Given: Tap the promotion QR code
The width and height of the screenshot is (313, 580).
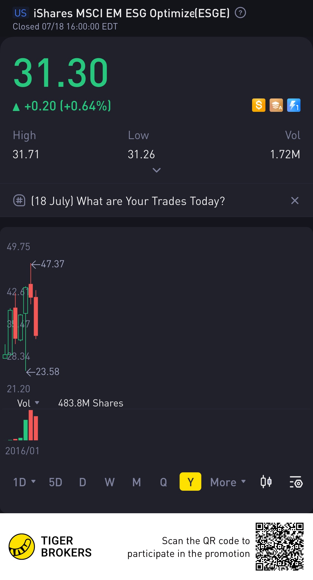Looking at the screenshot, I should point(279,546).
